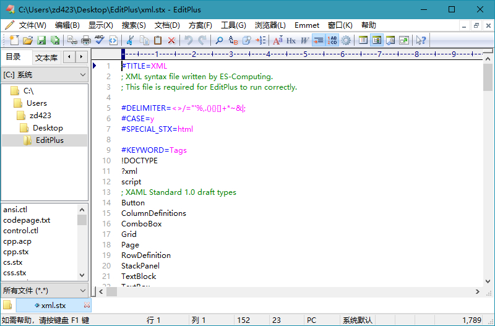The height and width of the screenshot is (326, 495).
Task: Click the editor vertical scrollbar thumb
Action: pyautogui.click(x=488, y=77)
